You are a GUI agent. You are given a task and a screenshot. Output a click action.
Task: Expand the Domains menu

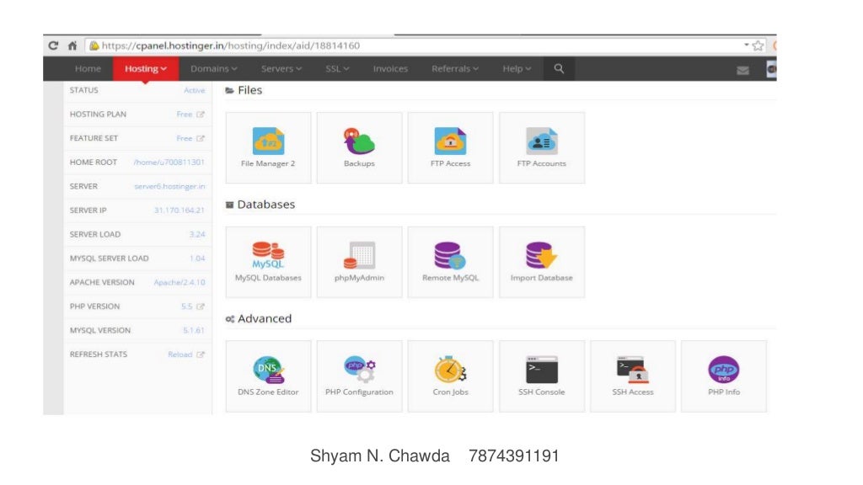pos(213,69)
